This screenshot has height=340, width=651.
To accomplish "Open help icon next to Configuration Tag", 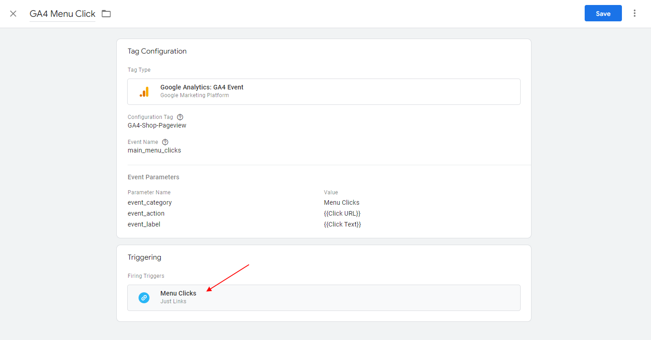I will click(180, 117).
